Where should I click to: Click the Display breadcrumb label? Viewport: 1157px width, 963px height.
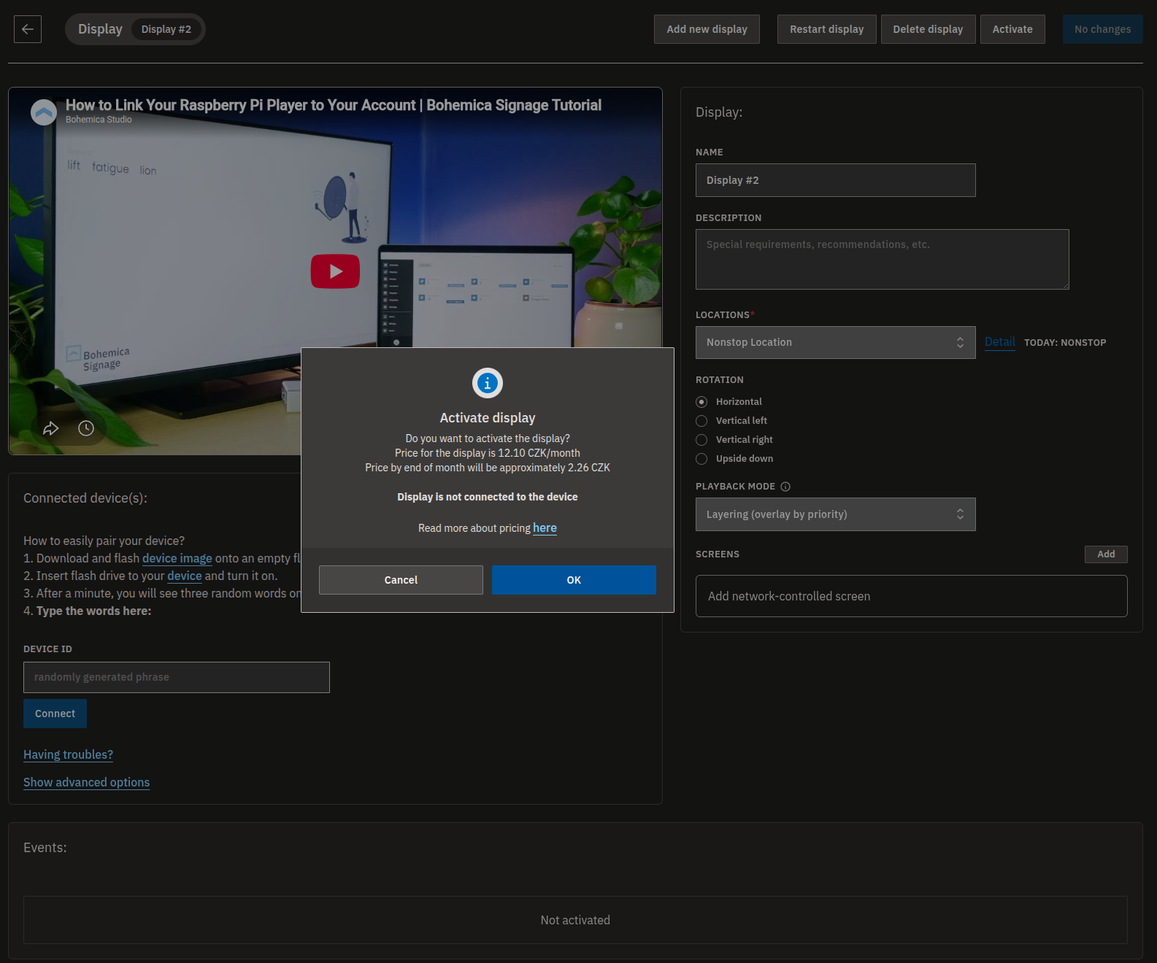click(100, 29)
